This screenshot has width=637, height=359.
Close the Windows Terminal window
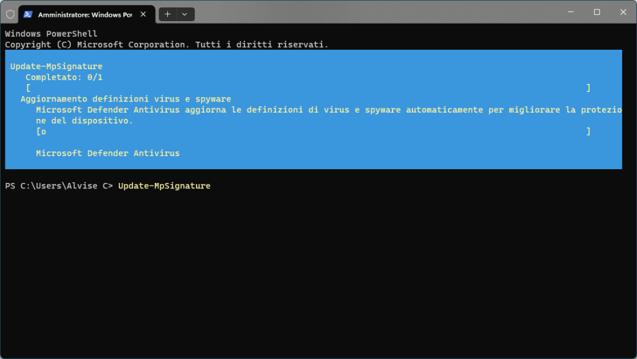[623, 12]
